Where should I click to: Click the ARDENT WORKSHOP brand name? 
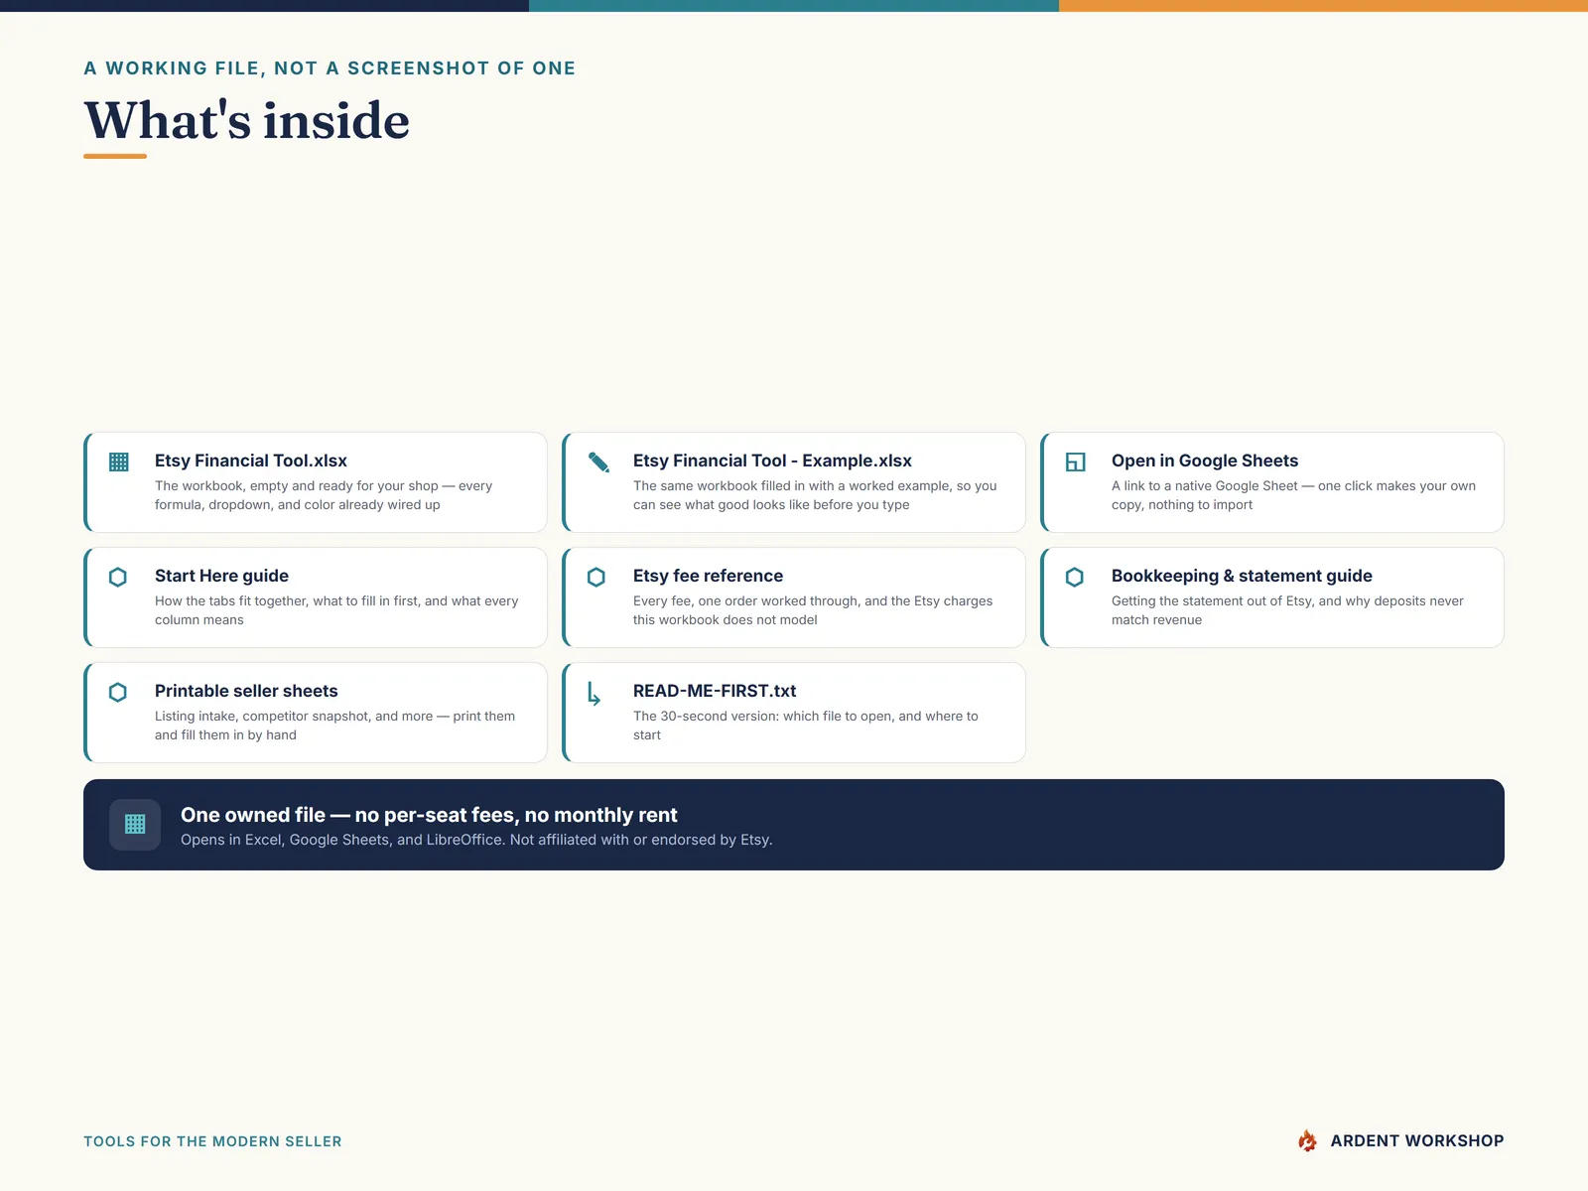(1417, 1140)
